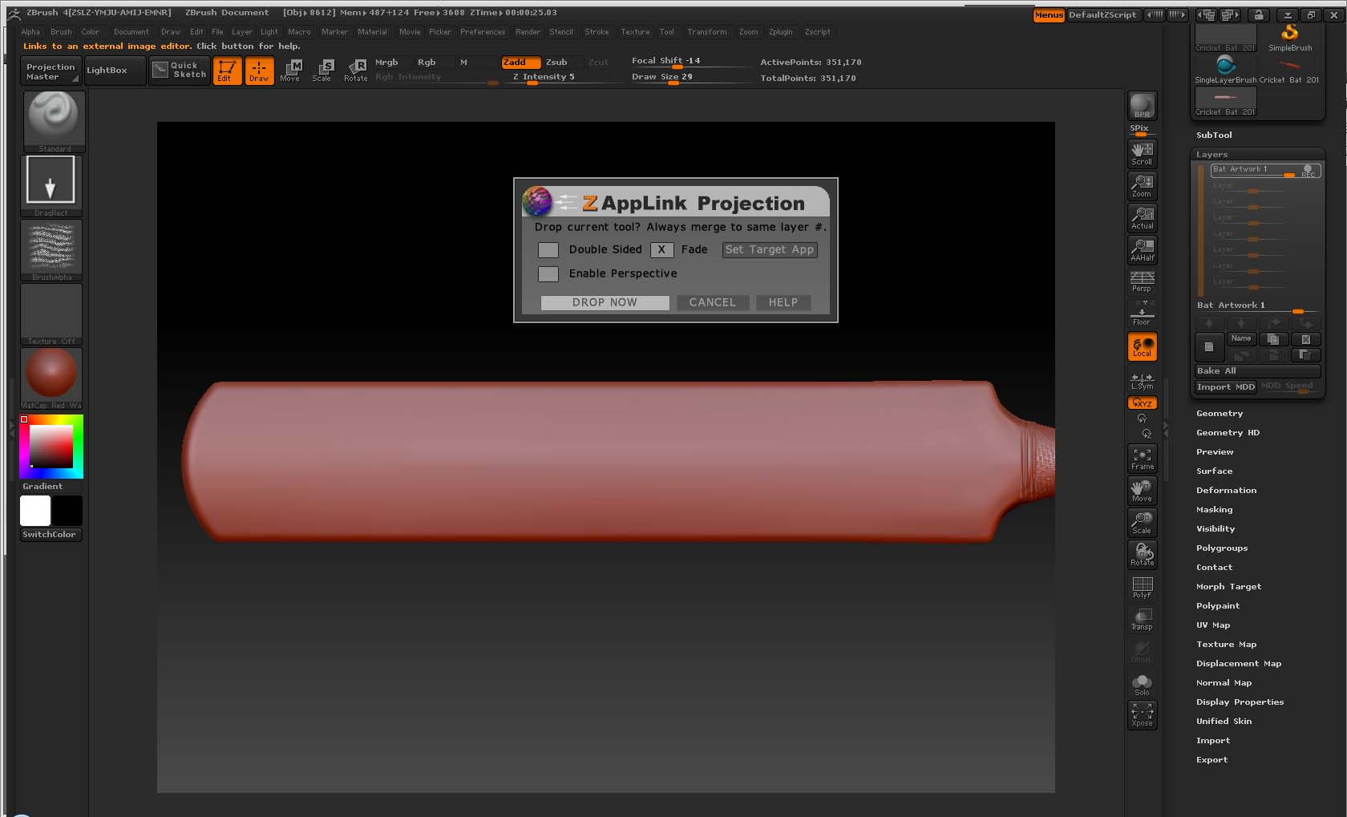The image size is (1347, 817).
Task: Click the right shelf Move icon
Action: tap(1142, 491)
